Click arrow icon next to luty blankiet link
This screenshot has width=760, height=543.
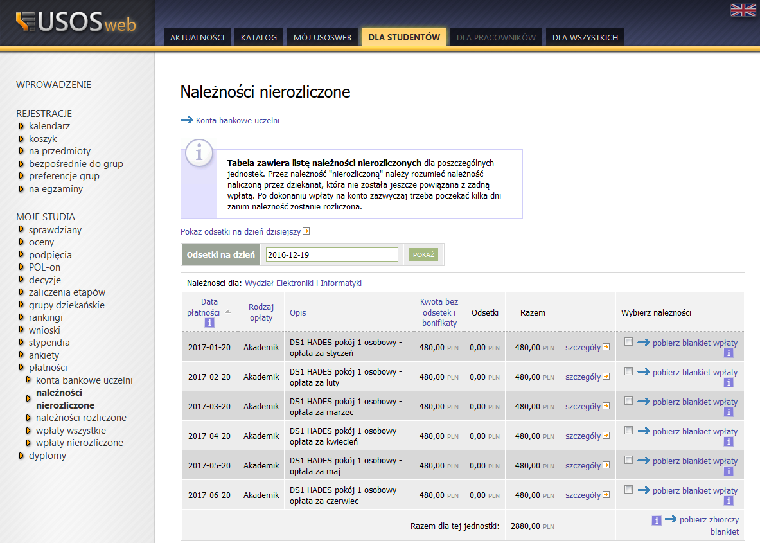pyautogui.click(x=644, y=372)
